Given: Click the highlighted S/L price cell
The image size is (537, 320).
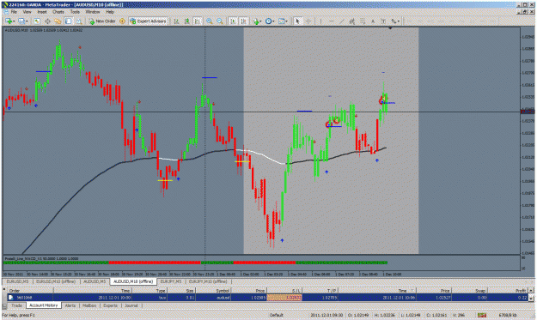Looking at the screenshot, I should (x=284, y=298).
